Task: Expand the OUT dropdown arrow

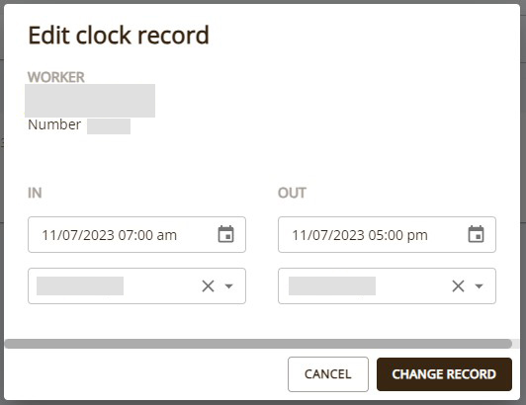Action: [x=479, y=286]
